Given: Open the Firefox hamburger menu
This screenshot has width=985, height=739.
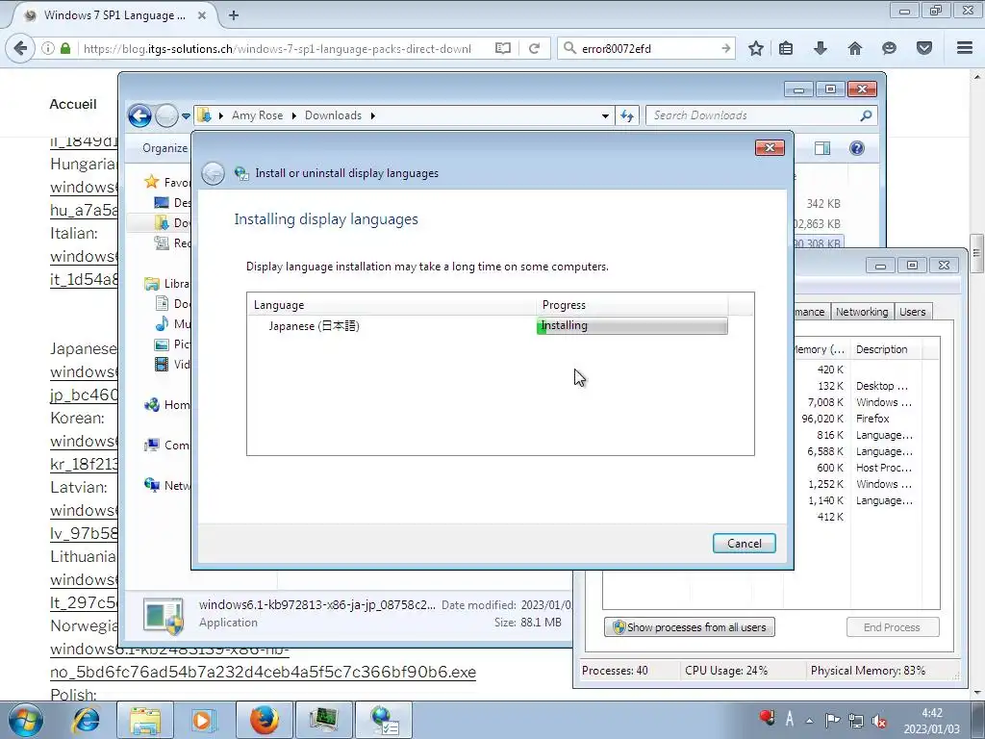Looking at the screenshot, I should point(965,48).
